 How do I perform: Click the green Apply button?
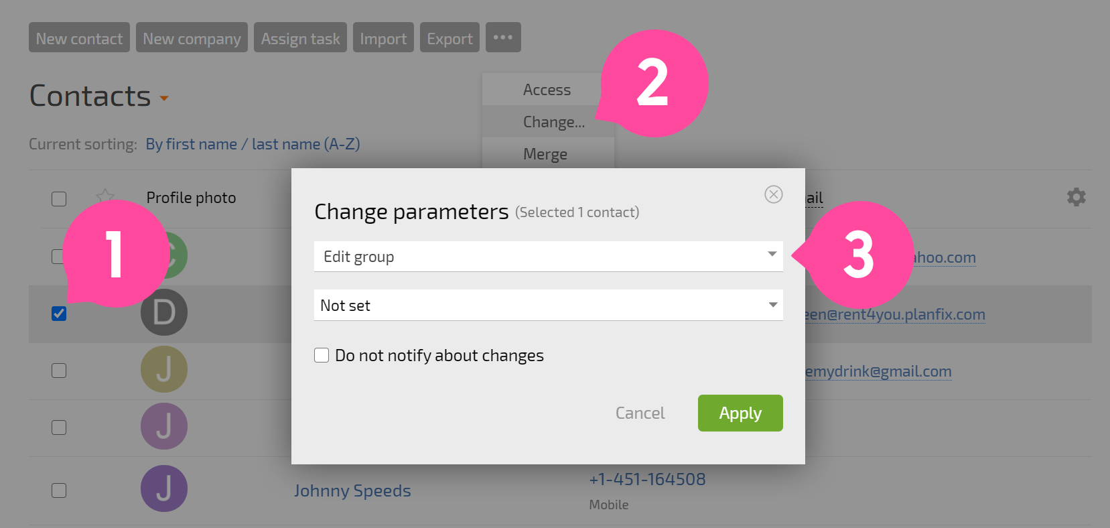(740, 413)
